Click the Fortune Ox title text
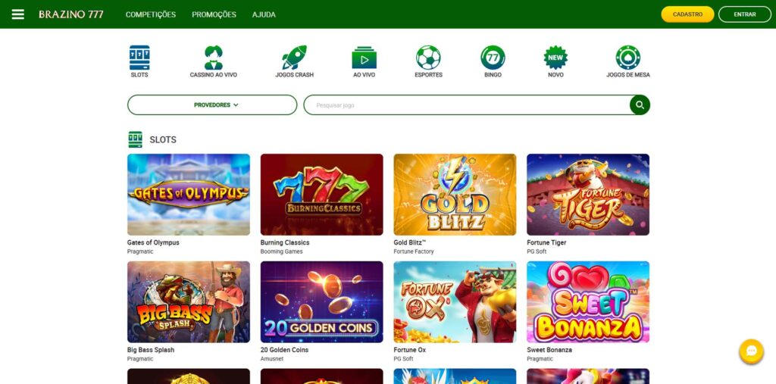 [x=409, y=350]
